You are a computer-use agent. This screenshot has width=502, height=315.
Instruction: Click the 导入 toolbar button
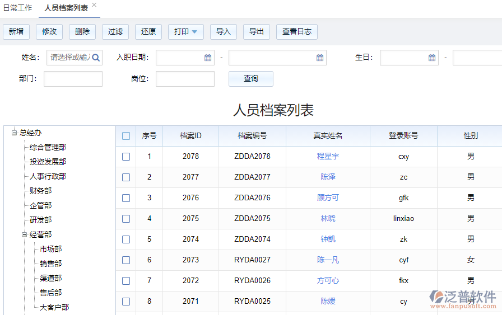tap(224, 32)
